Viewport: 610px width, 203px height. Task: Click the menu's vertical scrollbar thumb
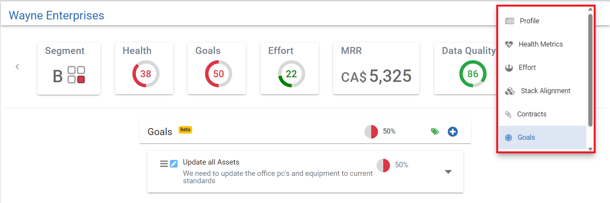(590, 70)
